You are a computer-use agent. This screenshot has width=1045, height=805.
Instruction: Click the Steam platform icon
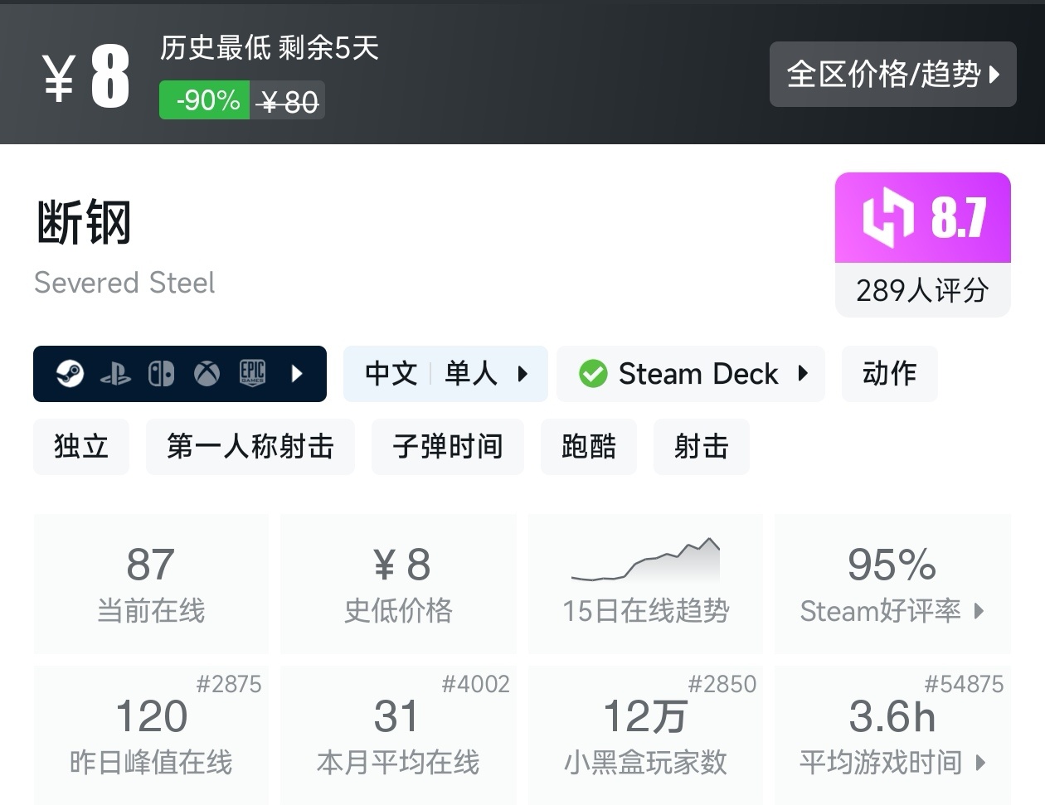[x=70, y=374]
